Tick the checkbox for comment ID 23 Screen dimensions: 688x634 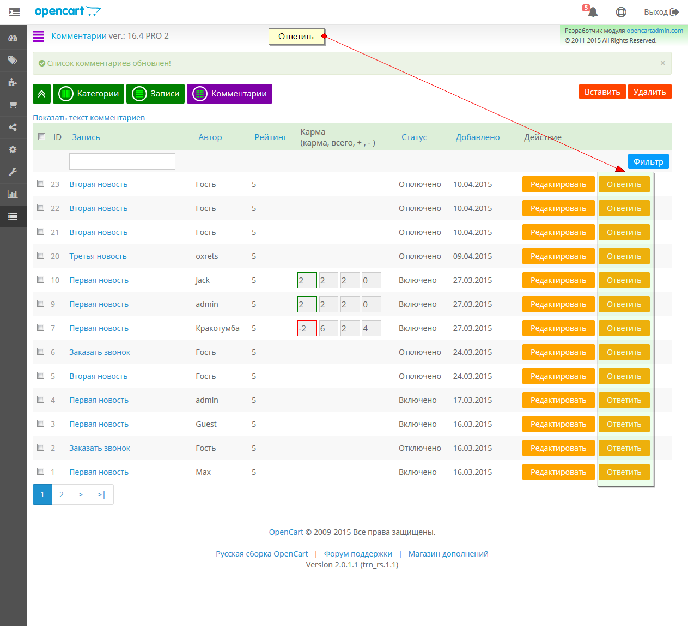[x=41, y=184]
